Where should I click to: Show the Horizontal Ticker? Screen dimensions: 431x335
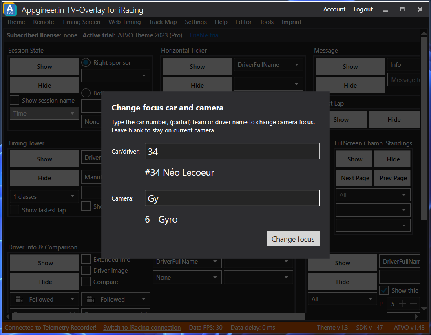pos(197,66)
